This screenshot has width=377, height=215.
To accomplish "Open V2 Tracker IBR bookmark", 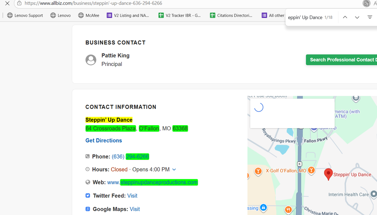I will tap(180, 15).
